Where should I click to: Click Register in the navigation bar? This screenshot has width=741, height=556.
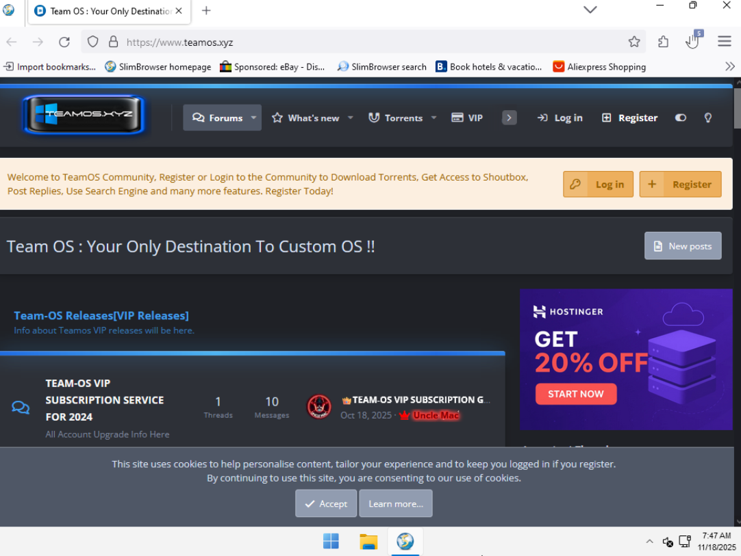point(629,118)
